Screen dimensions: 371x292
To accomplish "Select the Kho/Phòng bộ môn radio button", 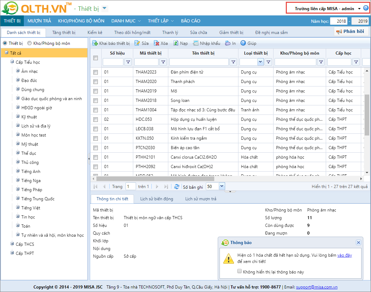I will click(29, 43).
